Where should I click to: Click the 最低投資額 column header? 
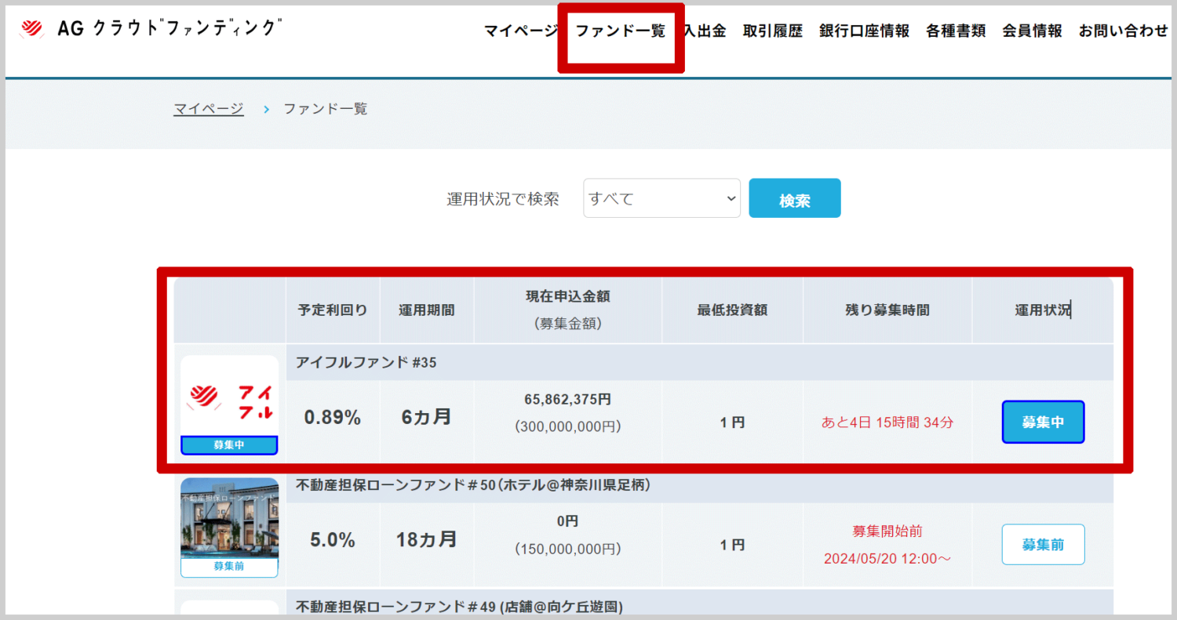(x=732, y=310)
